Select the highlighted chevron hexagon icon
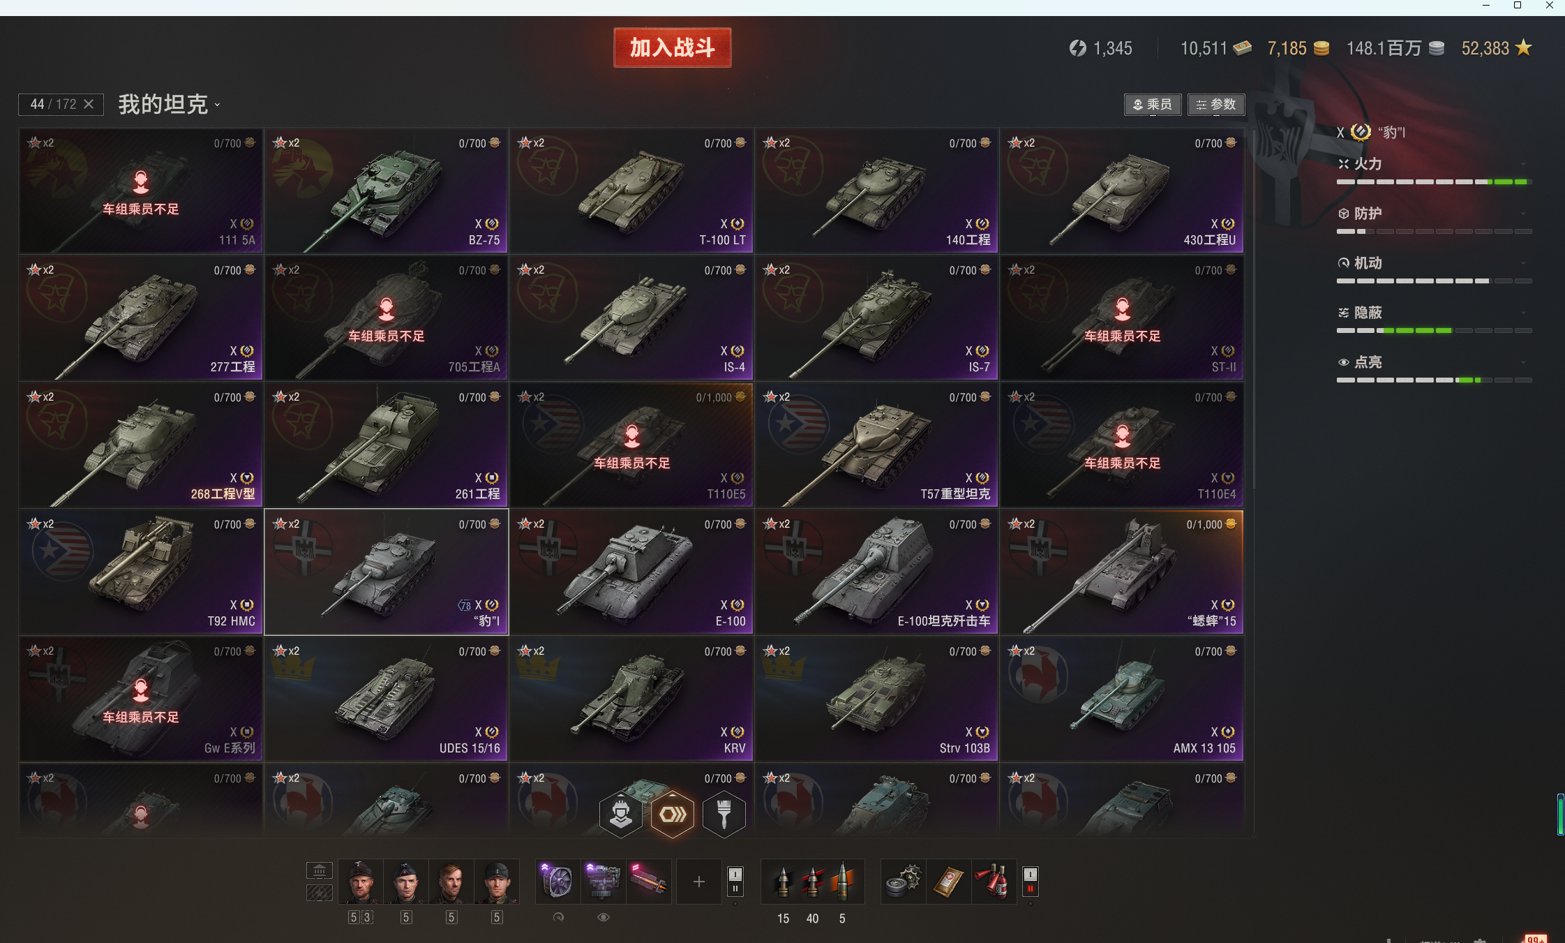This screenshot has width=1565, height=943. coord(672,815)
